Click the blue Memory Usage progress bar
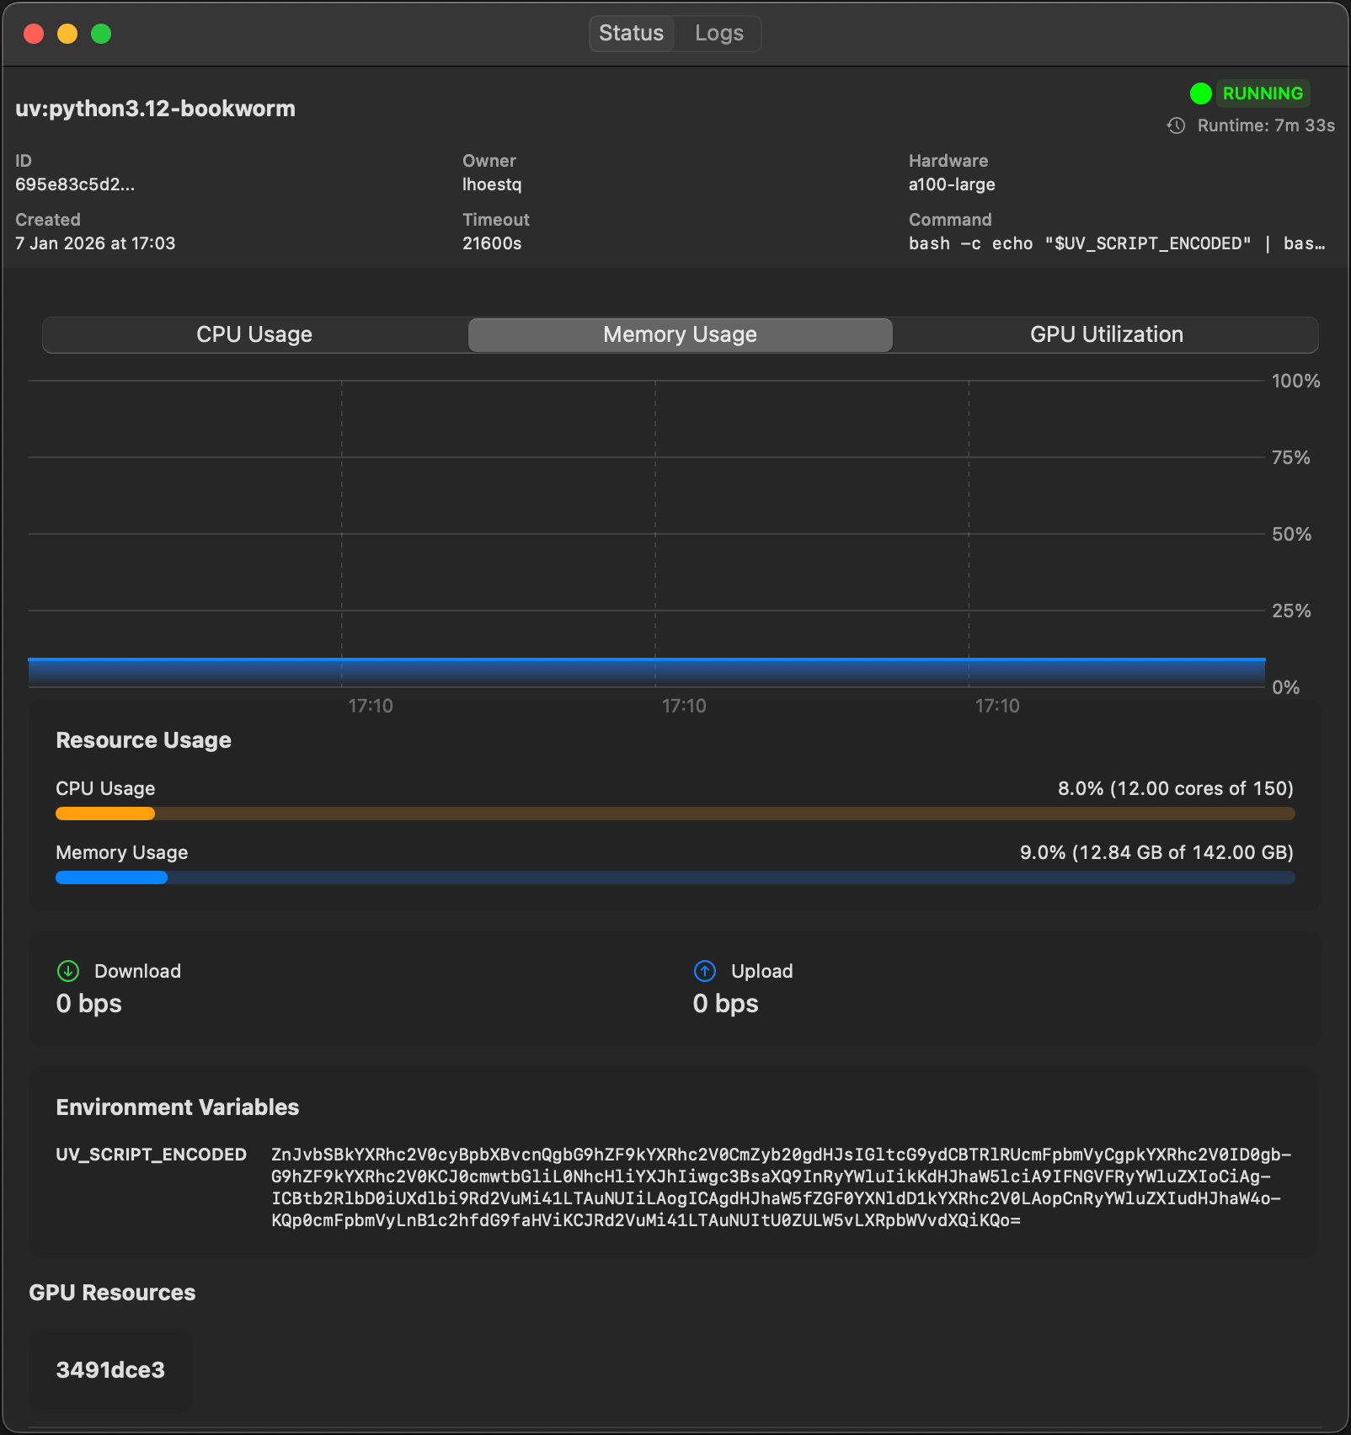This screenshot has width=1351, height=1435. point(674,878)
